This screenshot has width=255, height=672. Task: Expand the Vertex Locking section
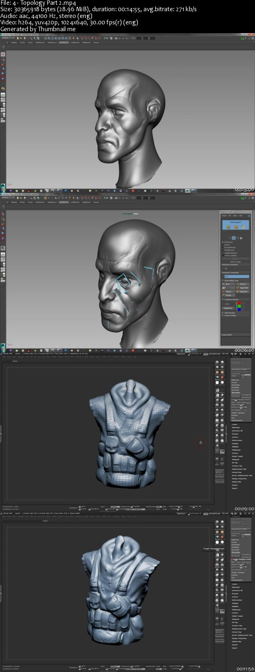click(x=235, y=315)
